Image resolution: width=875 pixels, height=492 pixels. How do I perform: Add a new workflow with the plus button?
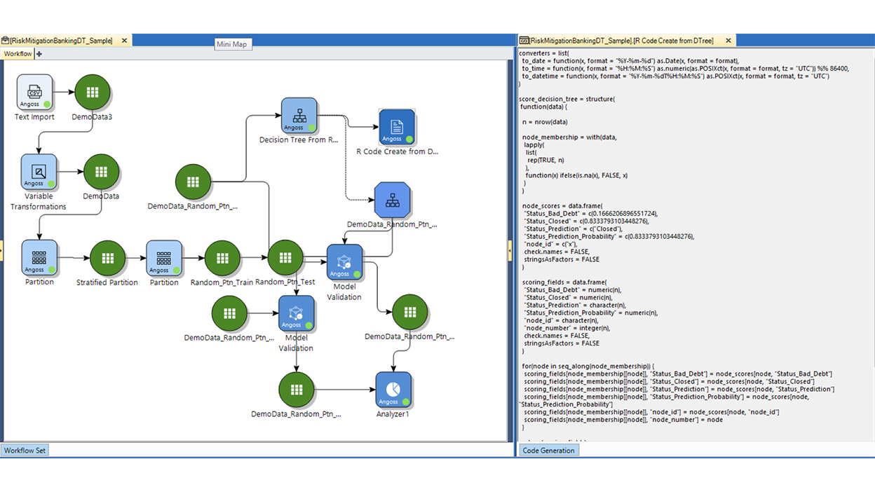coord(39,53)
